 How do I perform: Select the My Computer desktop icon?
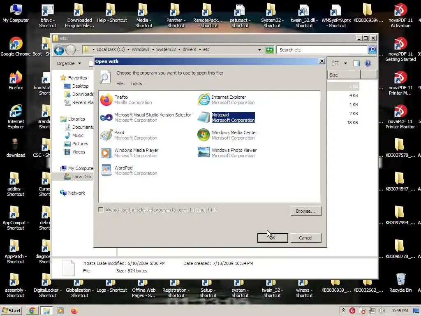(16, 13)
